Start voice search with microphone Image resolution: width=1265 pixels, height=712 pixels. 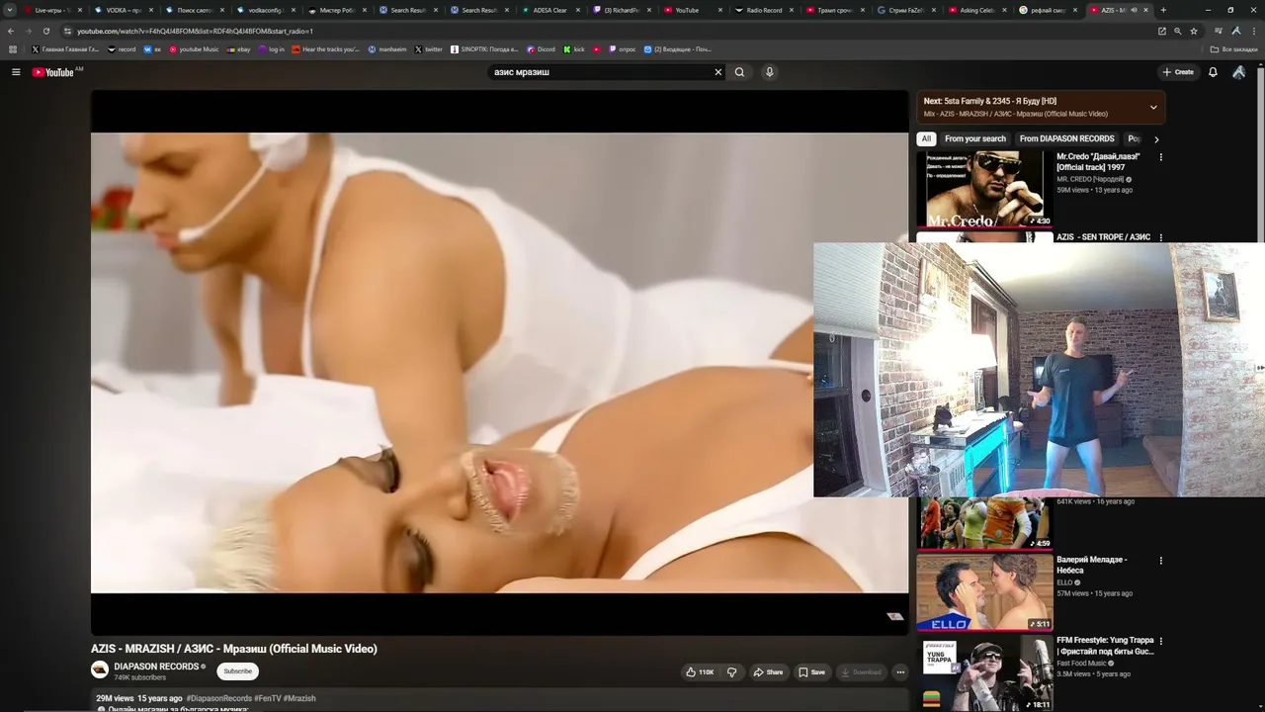tap(769, 72)
